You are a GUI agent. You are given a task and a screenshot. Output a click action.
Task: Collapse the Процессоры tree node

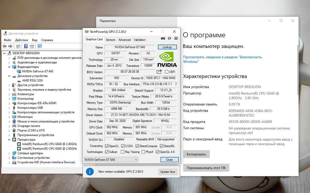[9, 139]
